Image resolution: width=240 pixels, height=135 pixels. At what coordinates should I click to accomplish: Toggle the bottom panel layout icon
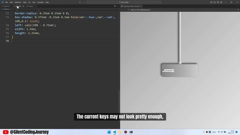(214, 2)
